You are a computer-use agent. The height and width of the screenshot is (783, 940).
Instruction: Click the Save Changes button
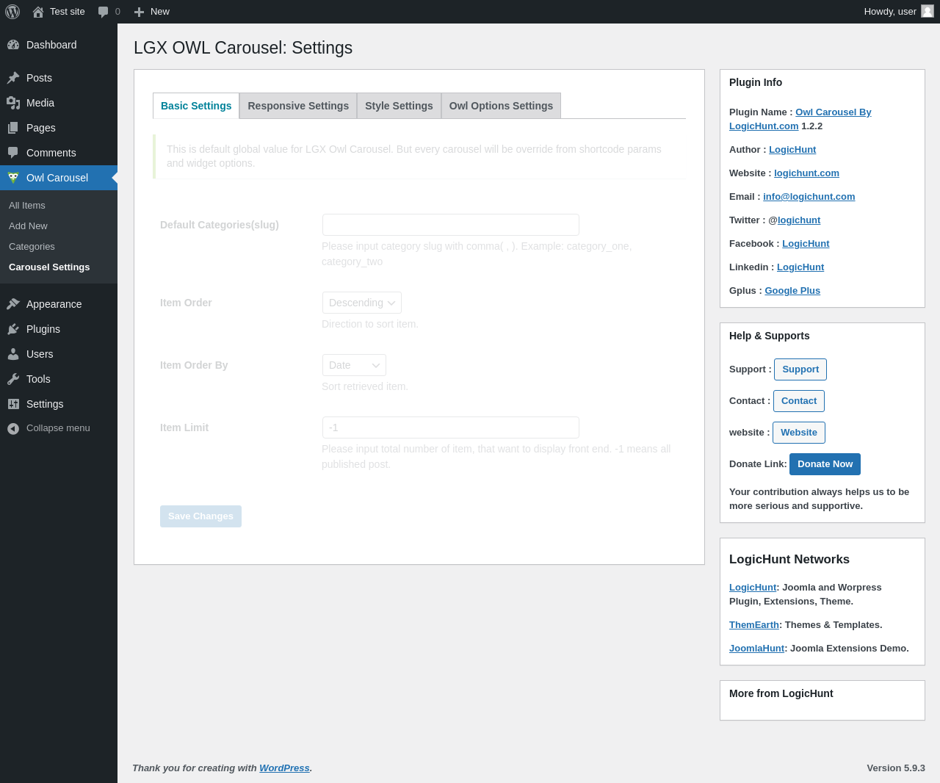(200, 516)
